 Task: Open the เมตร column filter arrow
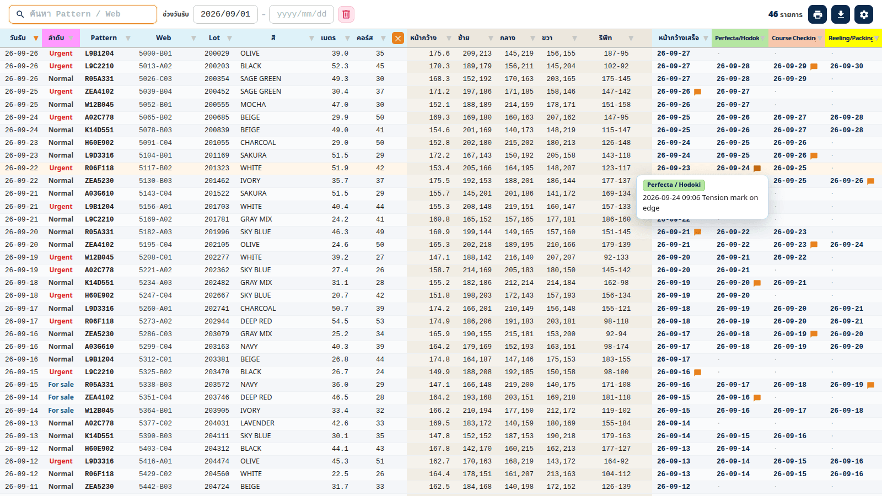(347, 39)
